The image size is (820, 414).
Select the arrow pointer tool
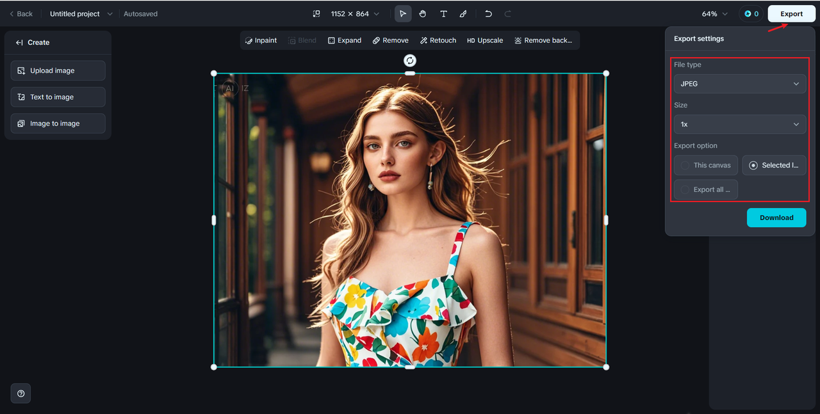click(403, 13)
